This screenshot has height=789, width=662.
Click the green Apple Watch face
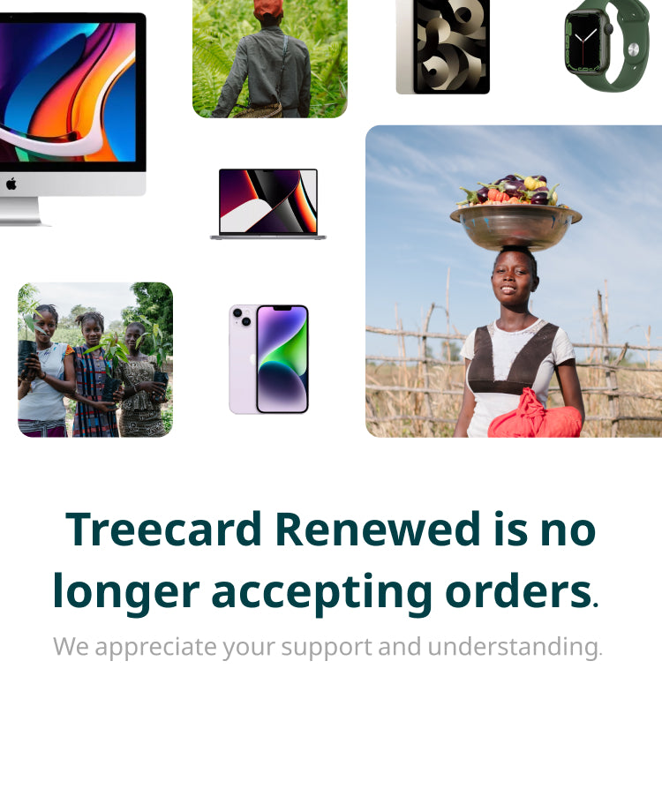(583, 42)
